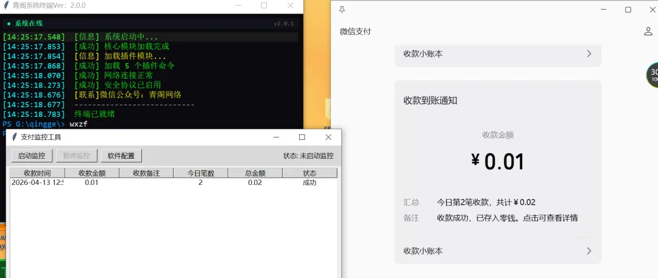This screenshot has width=658, height=278.
Task: Open the top 收款小账本 link text
Action: pyautogui.click(x=423, y=54)
